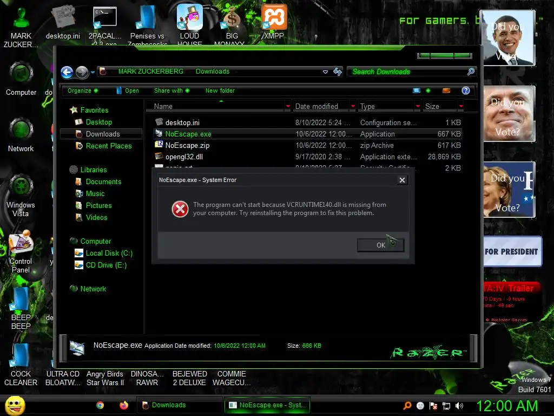Open the Documents library
The height and width of the screenshot is (416, 554).
[x=98, y=182]
